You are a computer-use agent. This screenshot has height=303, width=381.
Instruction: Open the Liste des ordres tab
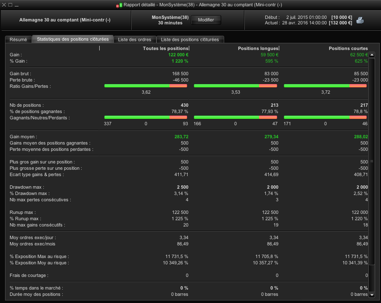click(135, 40)
